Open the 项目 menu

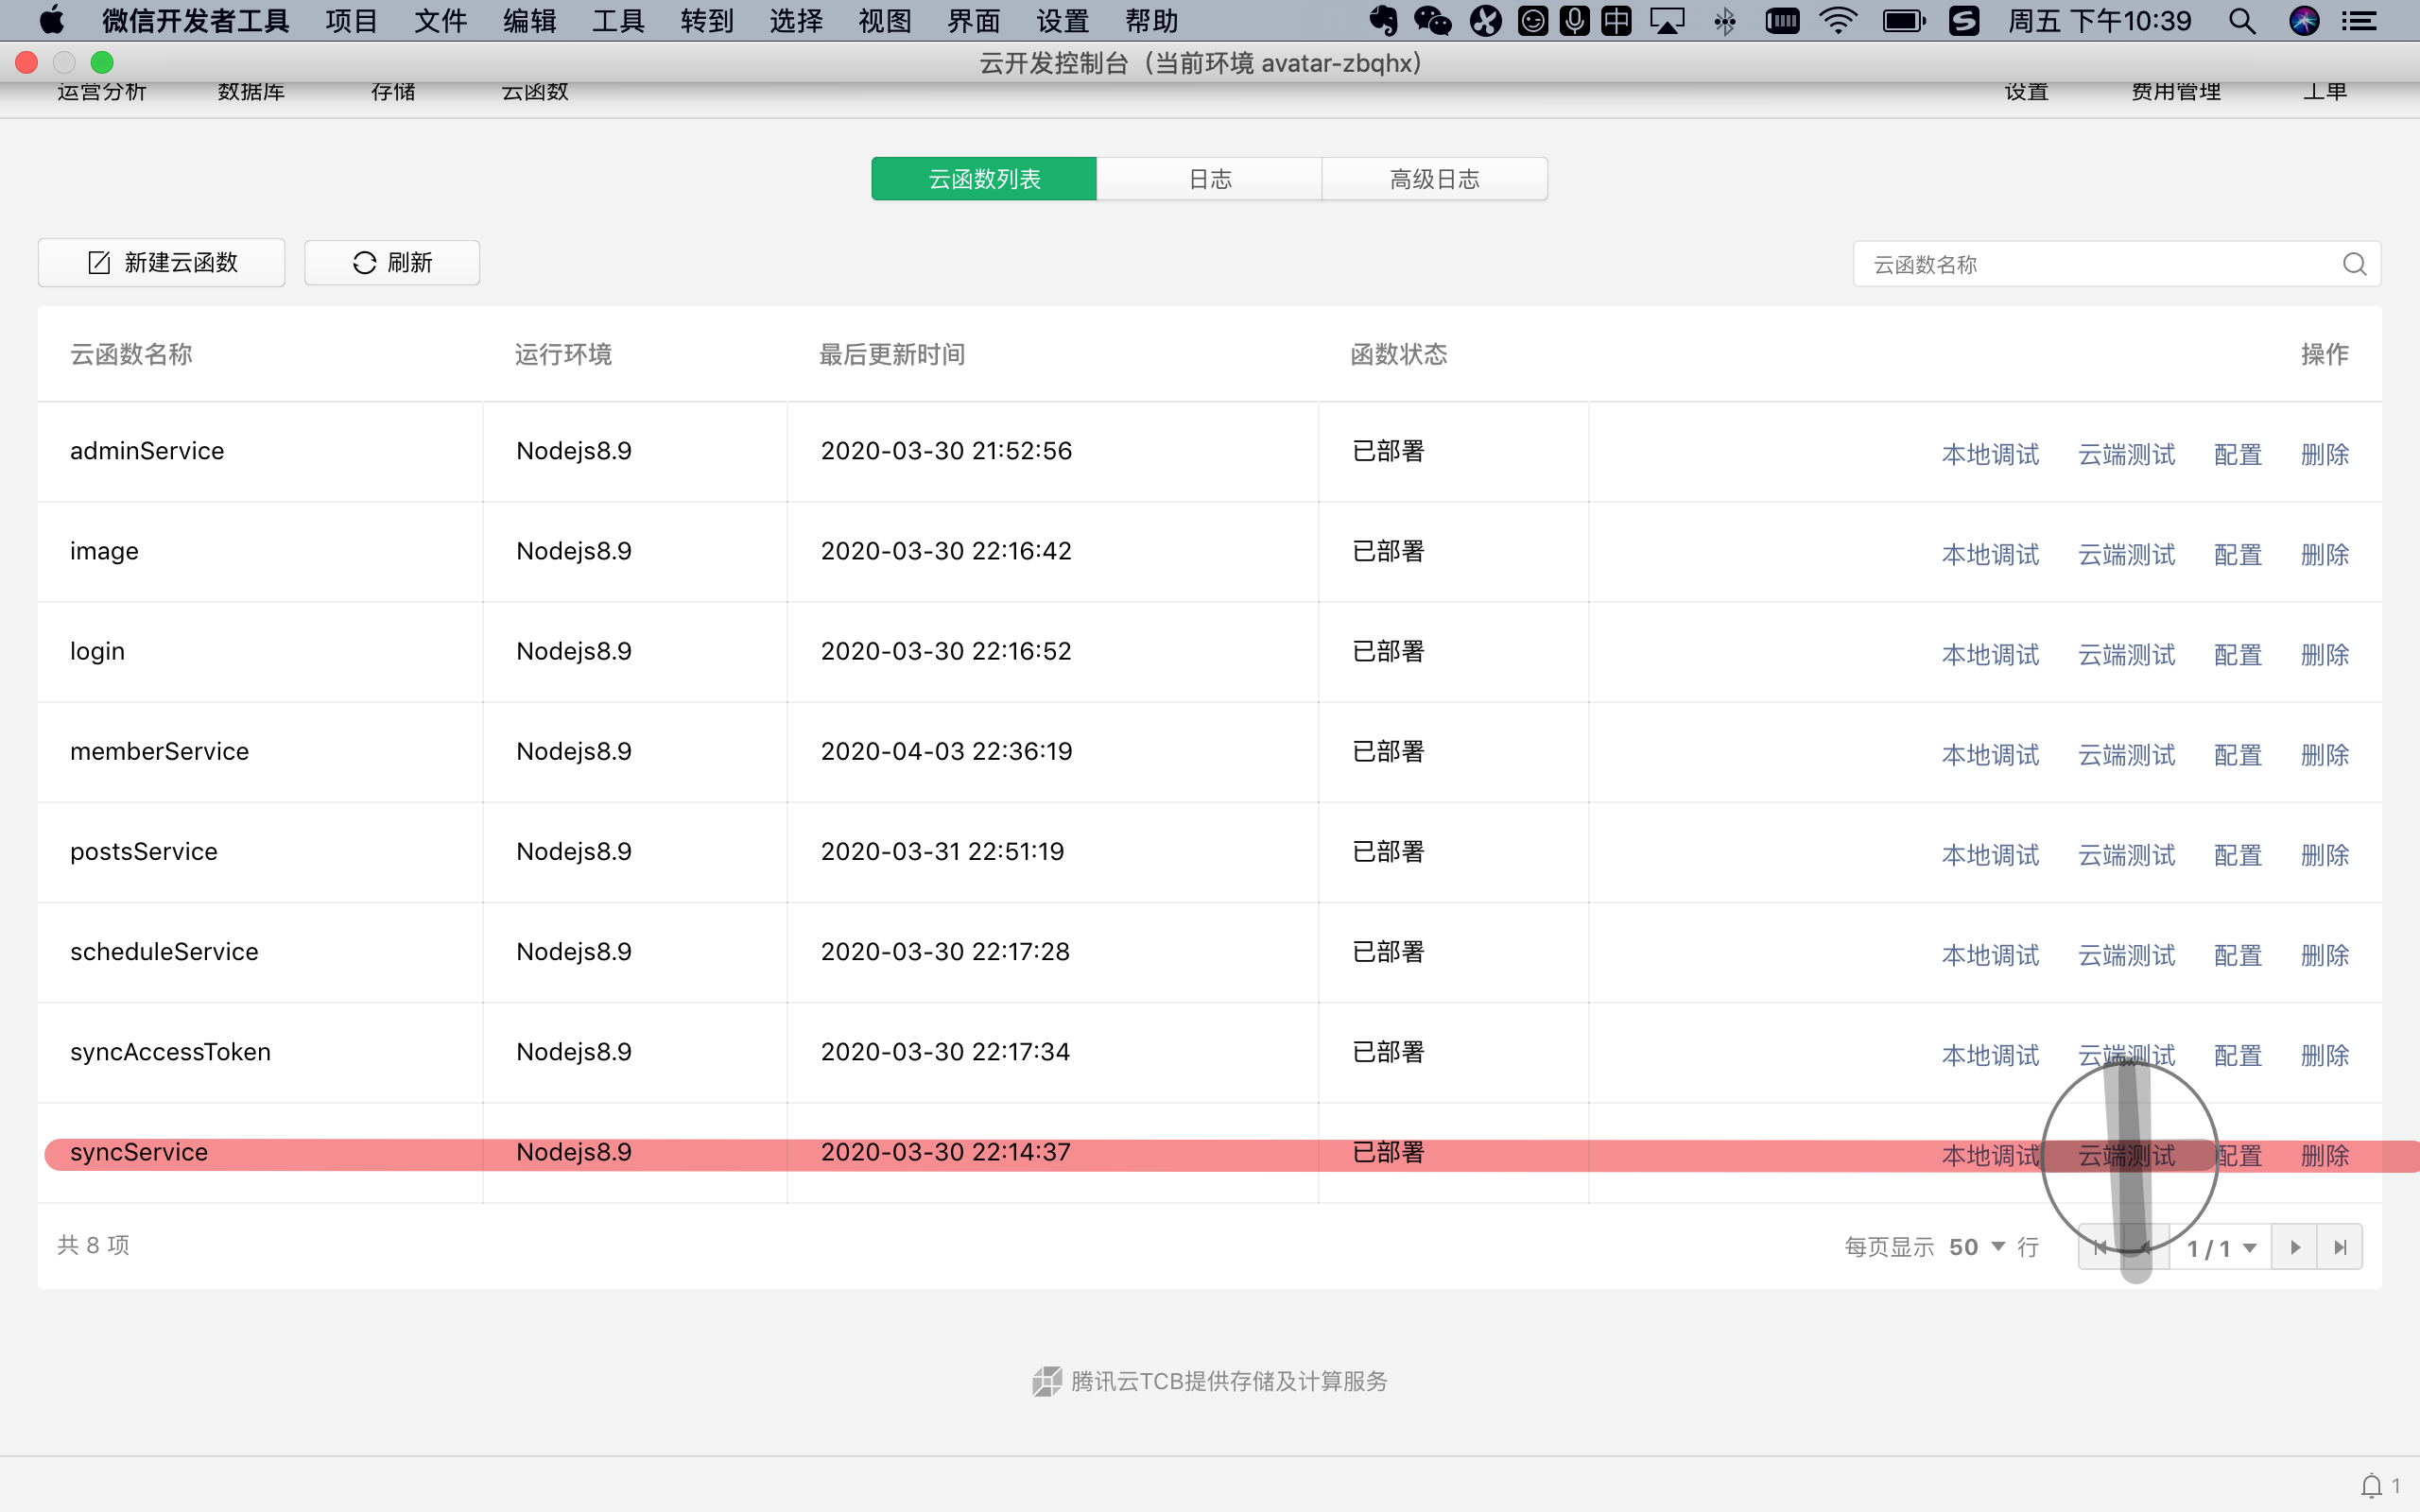pos(351,21)
